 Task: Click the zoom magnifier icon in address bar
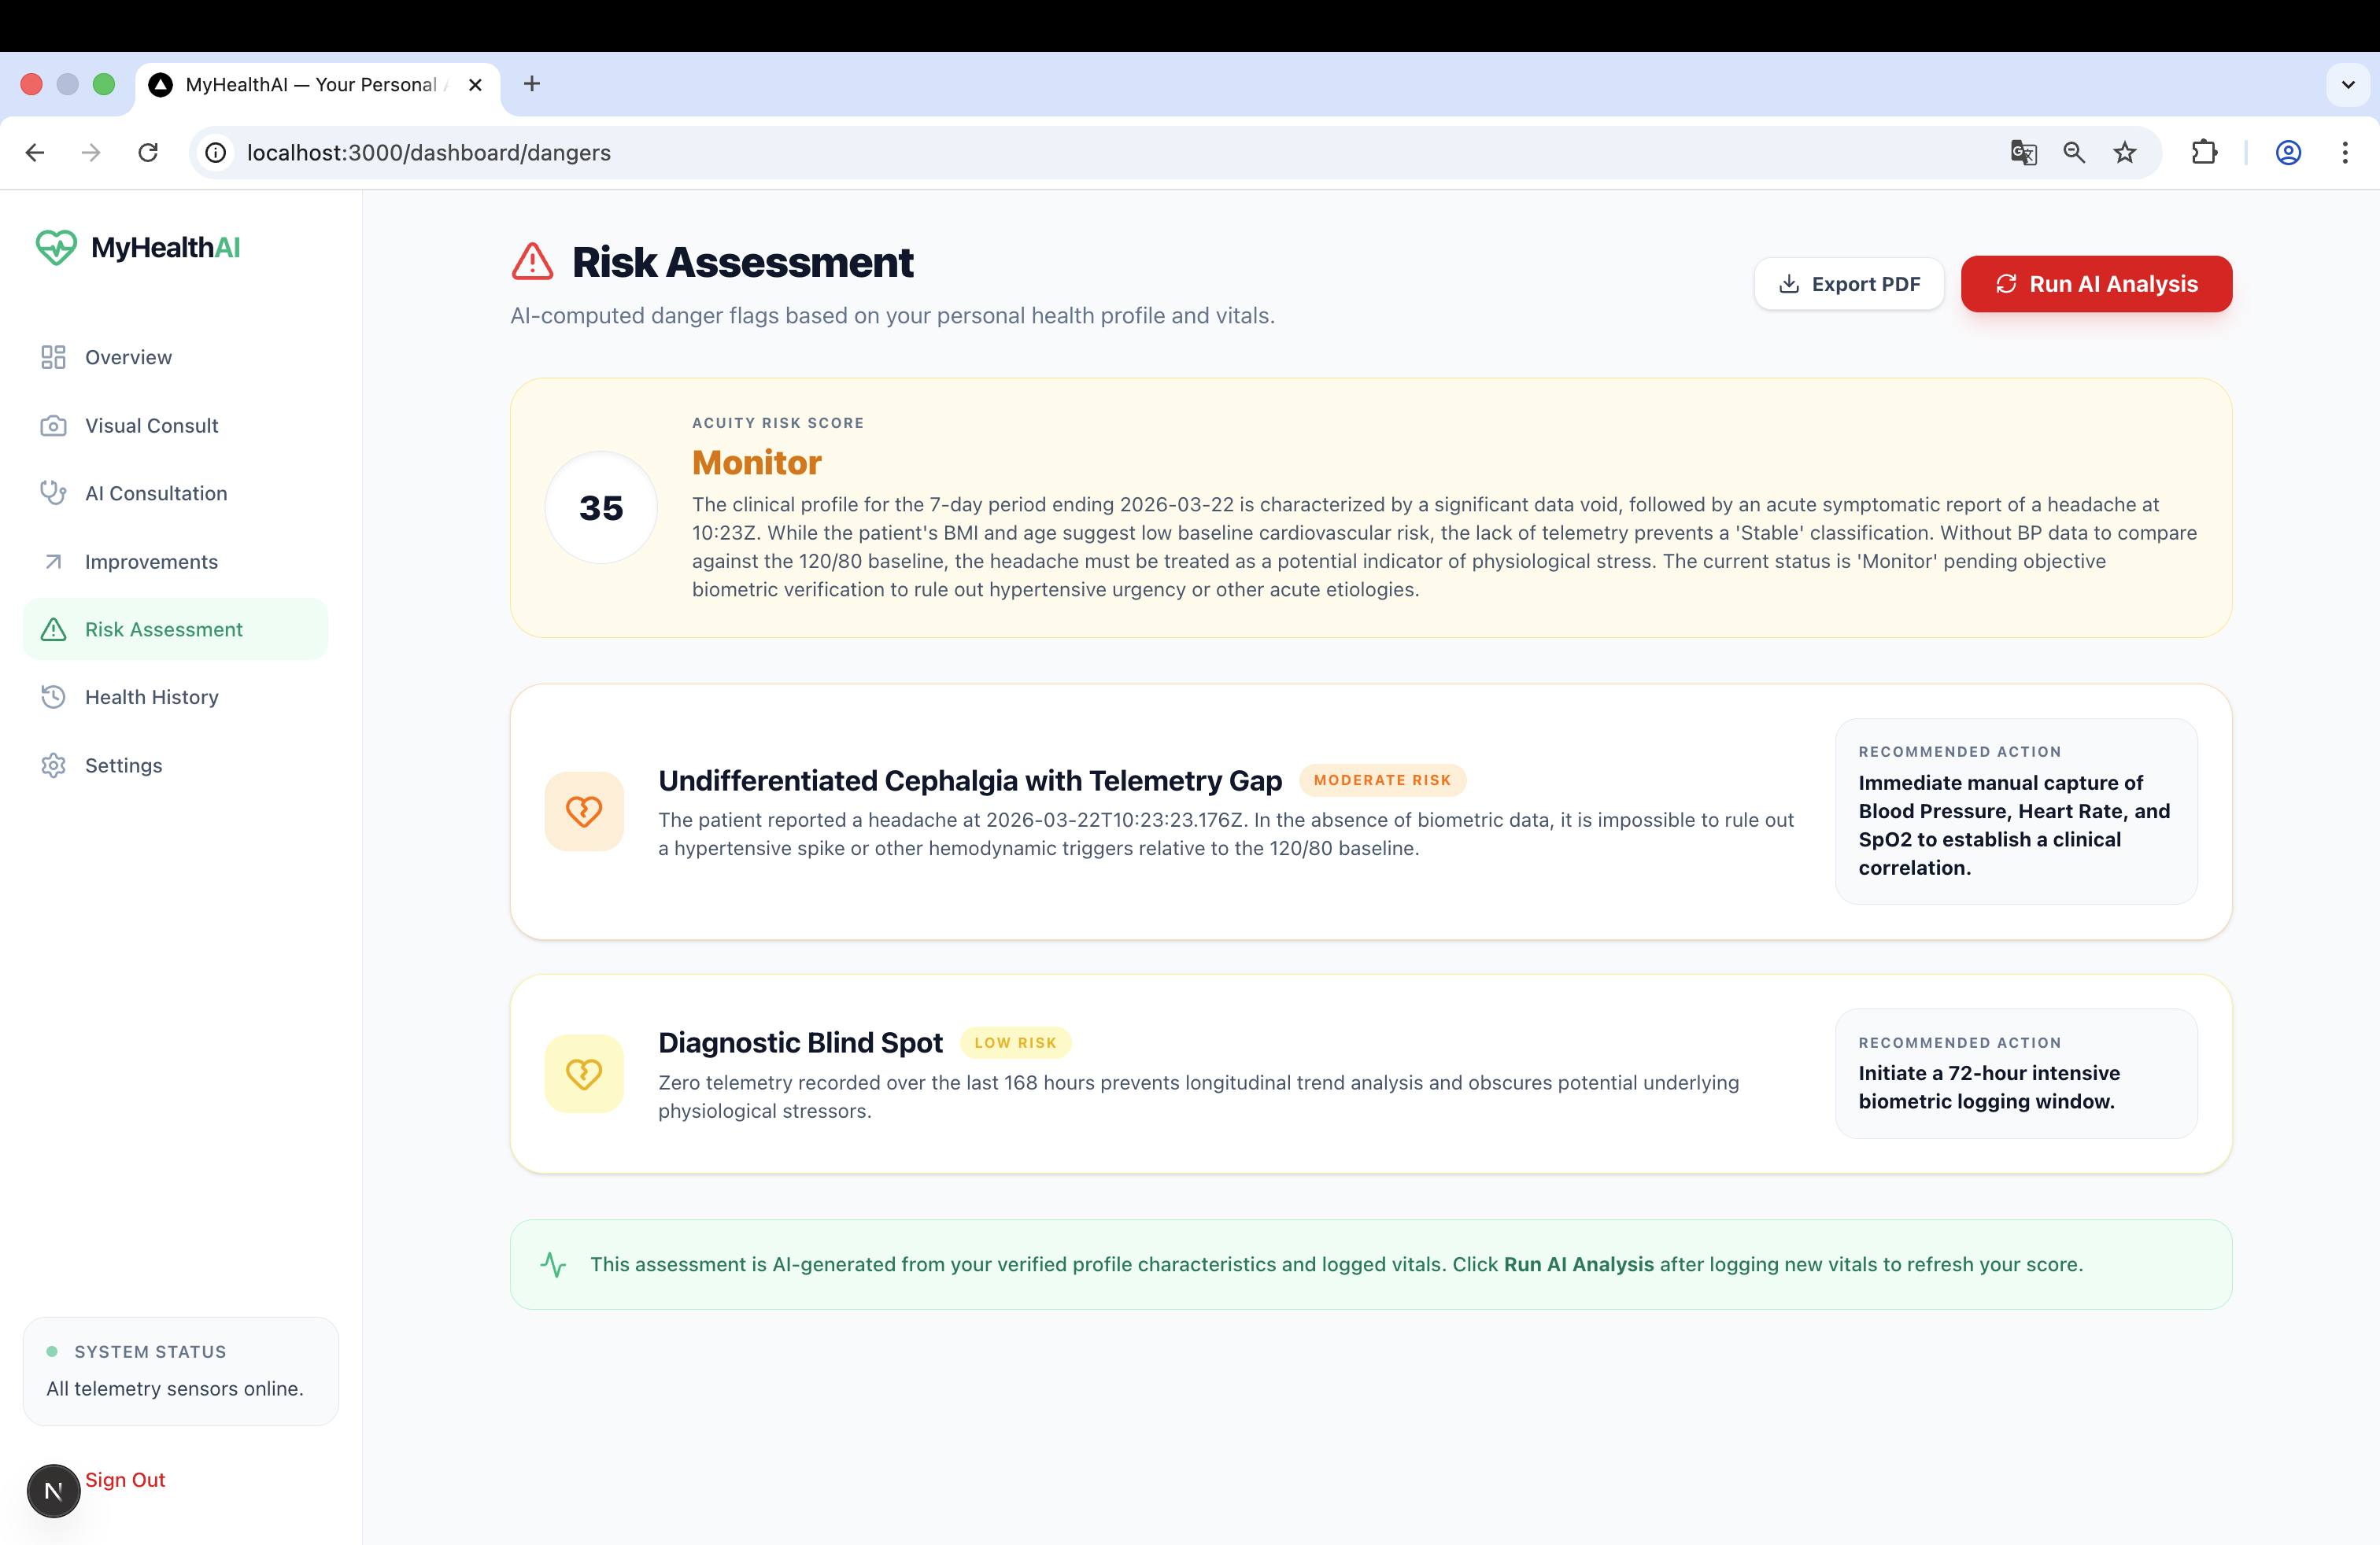2074,153
